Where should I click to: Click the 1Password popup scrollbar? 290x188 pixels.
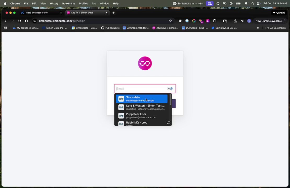click(x=170, y=99)
